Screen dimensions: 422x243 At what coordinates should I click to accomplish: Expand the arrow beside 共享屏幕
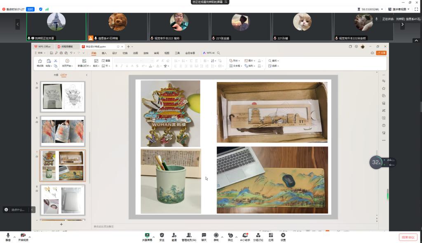[154, 237]
